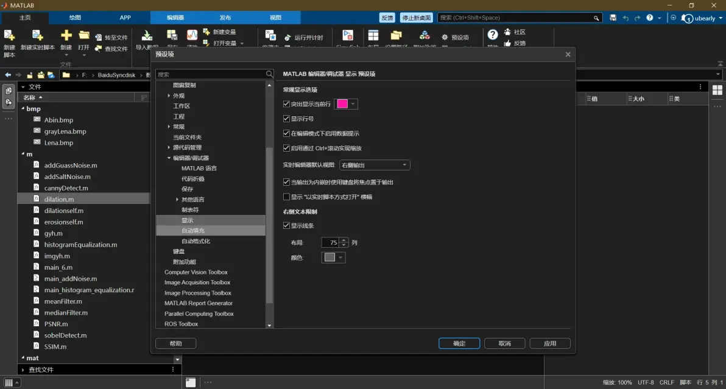Click the Help (帮助) button in the dialog

pos(176,344)
